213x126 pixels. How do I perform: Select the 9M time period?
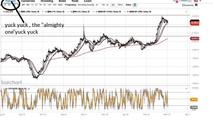(28, 5)
